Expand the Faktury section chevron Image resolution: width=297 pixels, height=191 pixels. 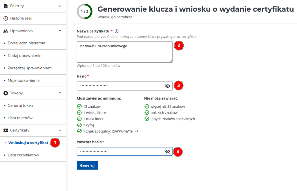(60, 6)
